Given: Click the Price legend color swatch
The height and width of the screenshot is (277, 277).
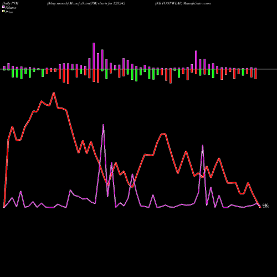Looking at the screenshot, I should click(3, 12).
